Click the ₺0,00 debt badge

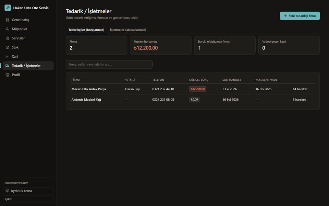click(x=194, y=100)
